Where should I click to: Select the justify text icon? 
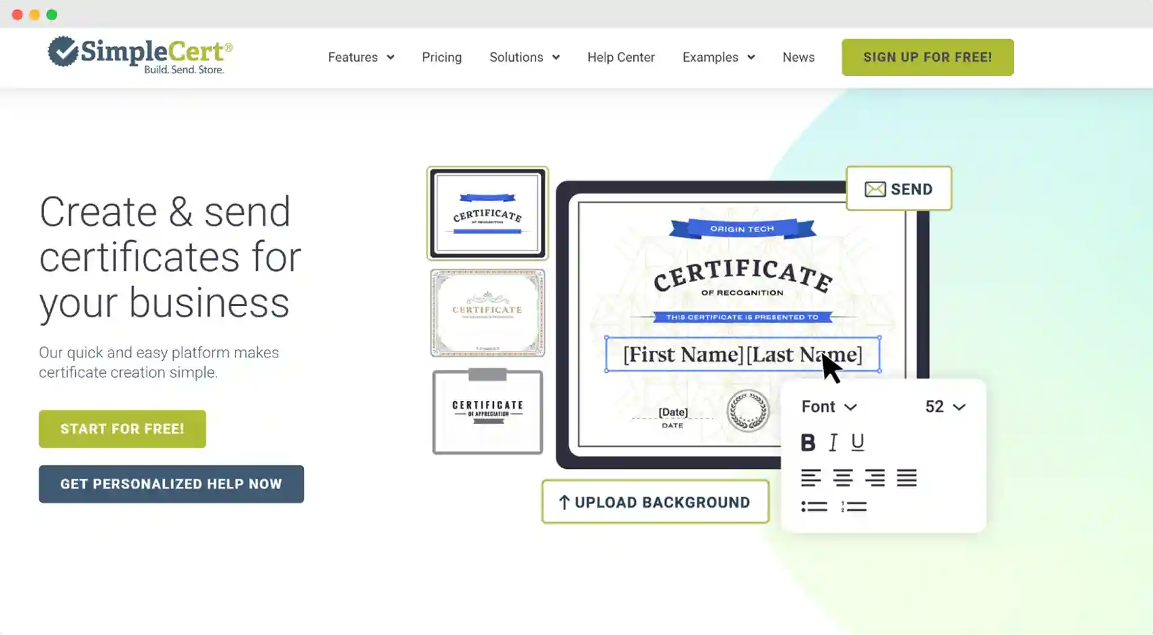coord(907,478)
